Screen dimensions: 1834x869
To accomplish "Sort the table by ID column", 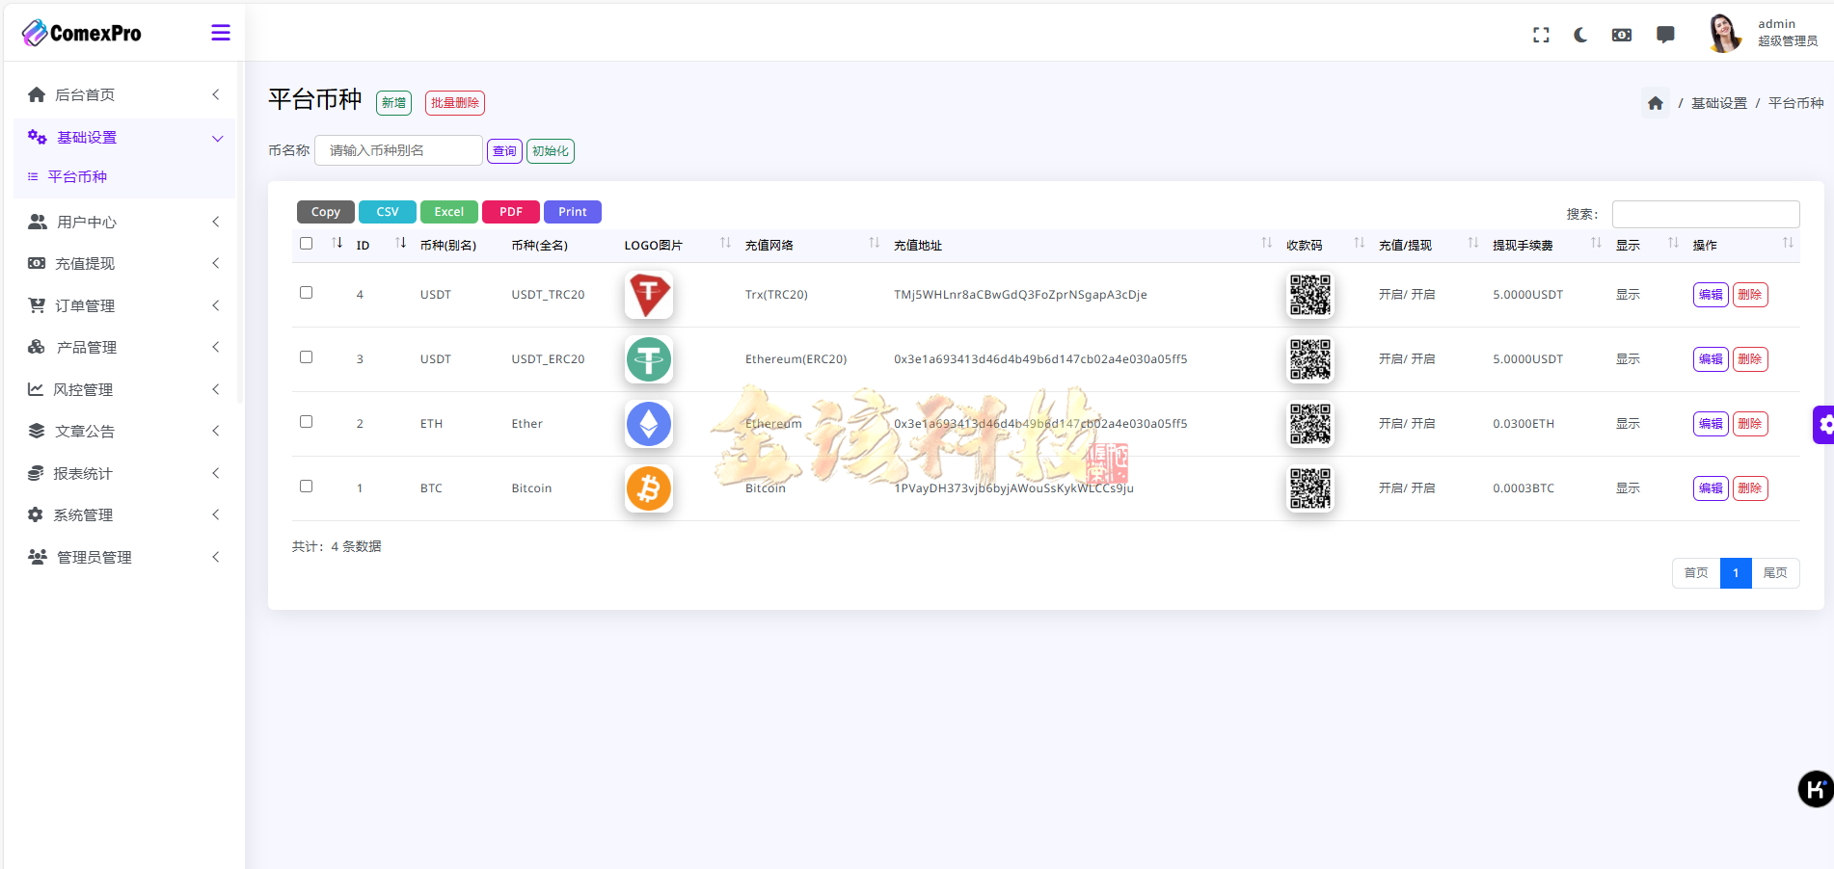I will coord(363,245).
